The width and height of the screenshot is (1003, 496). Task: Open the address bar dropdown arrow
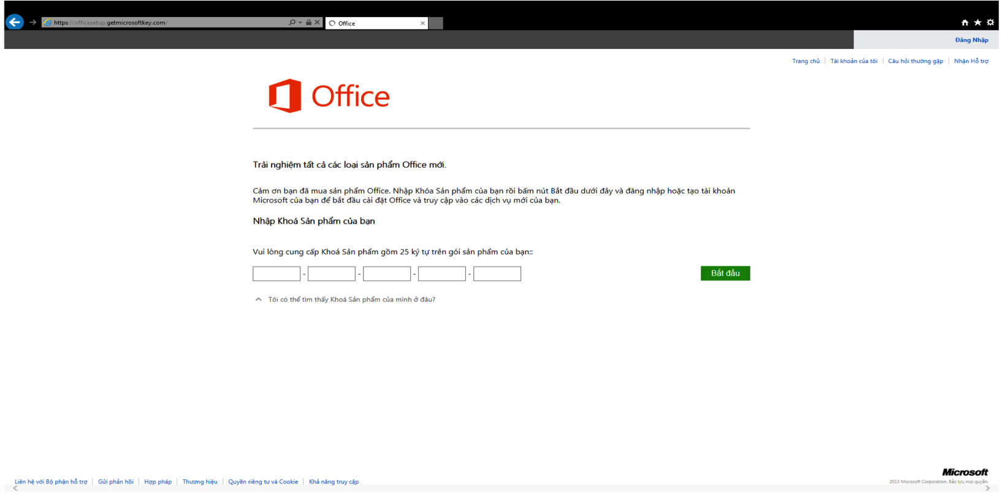(300, 23)
